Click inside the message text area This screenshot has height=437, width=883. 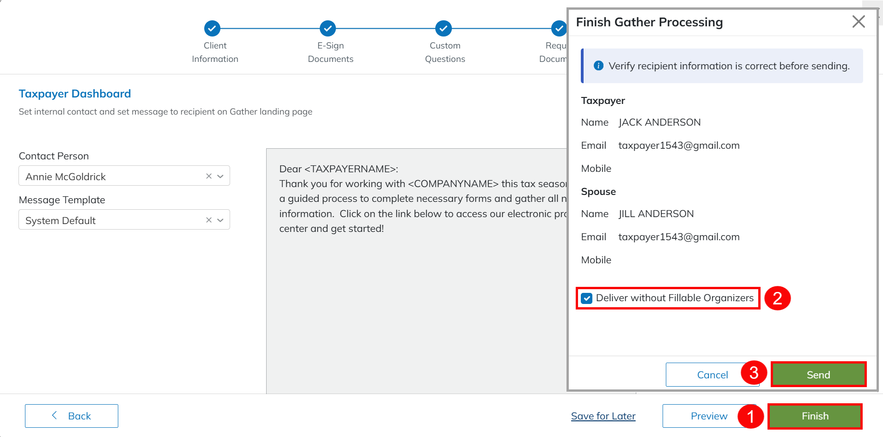416,300
